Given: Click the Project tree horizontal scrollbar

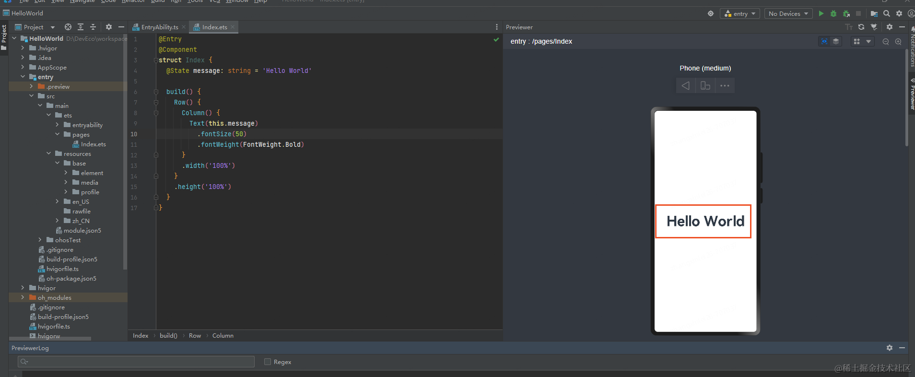Looking at the screenshot, I should tap(50, 339).
